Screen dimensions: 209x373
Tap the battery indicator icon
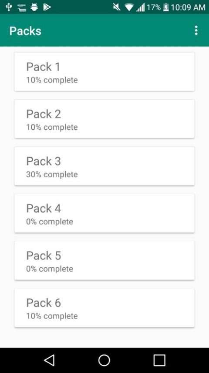166,7
